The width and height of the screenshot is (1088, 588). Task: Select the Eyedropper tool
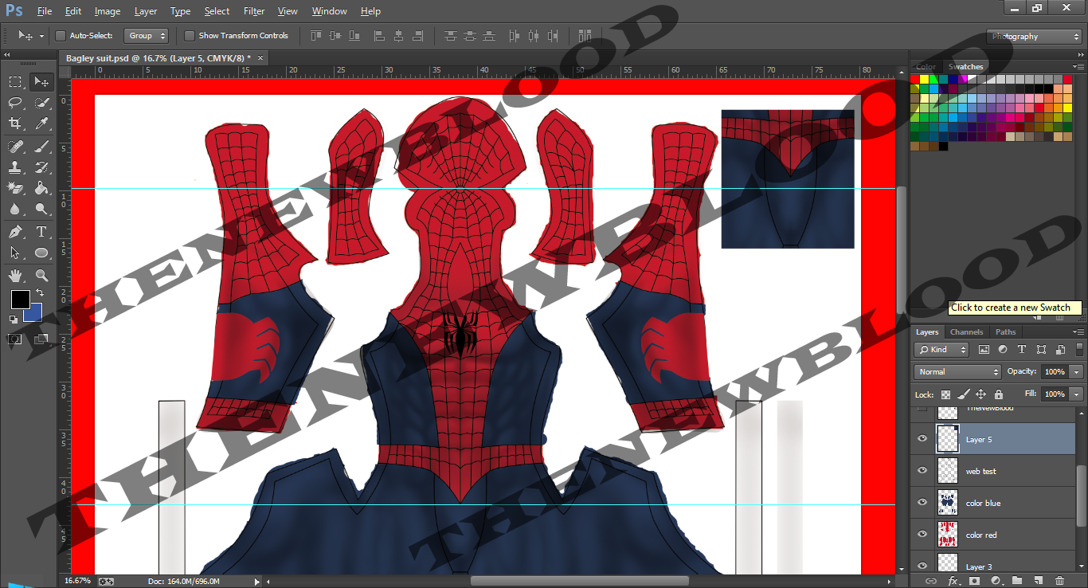[x=41, y=123]
